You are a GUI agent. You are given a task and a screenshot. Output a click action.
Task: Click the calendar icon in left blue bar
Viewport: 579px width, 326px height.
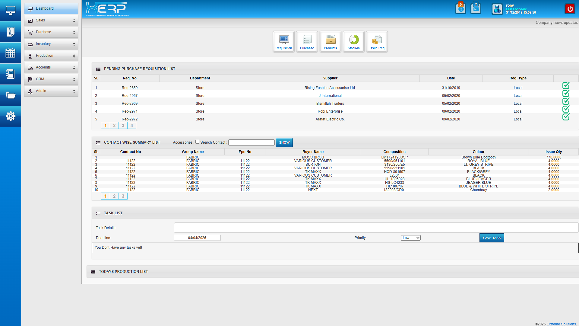click(x=10, y=53)
